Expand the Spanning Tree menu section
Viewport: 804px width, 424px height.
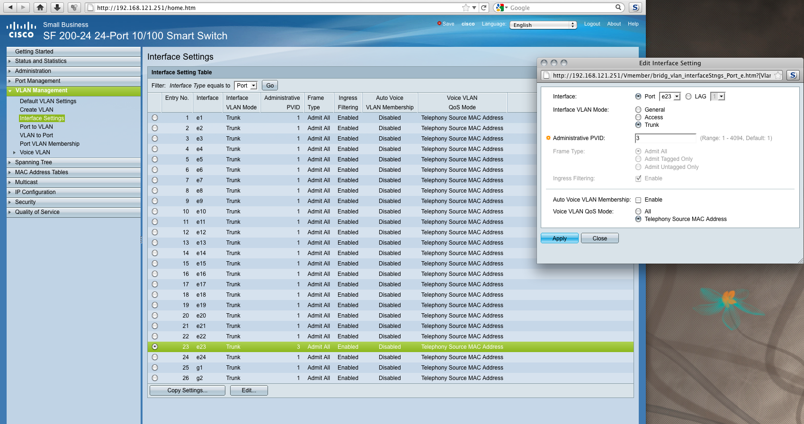click(34, 162)
